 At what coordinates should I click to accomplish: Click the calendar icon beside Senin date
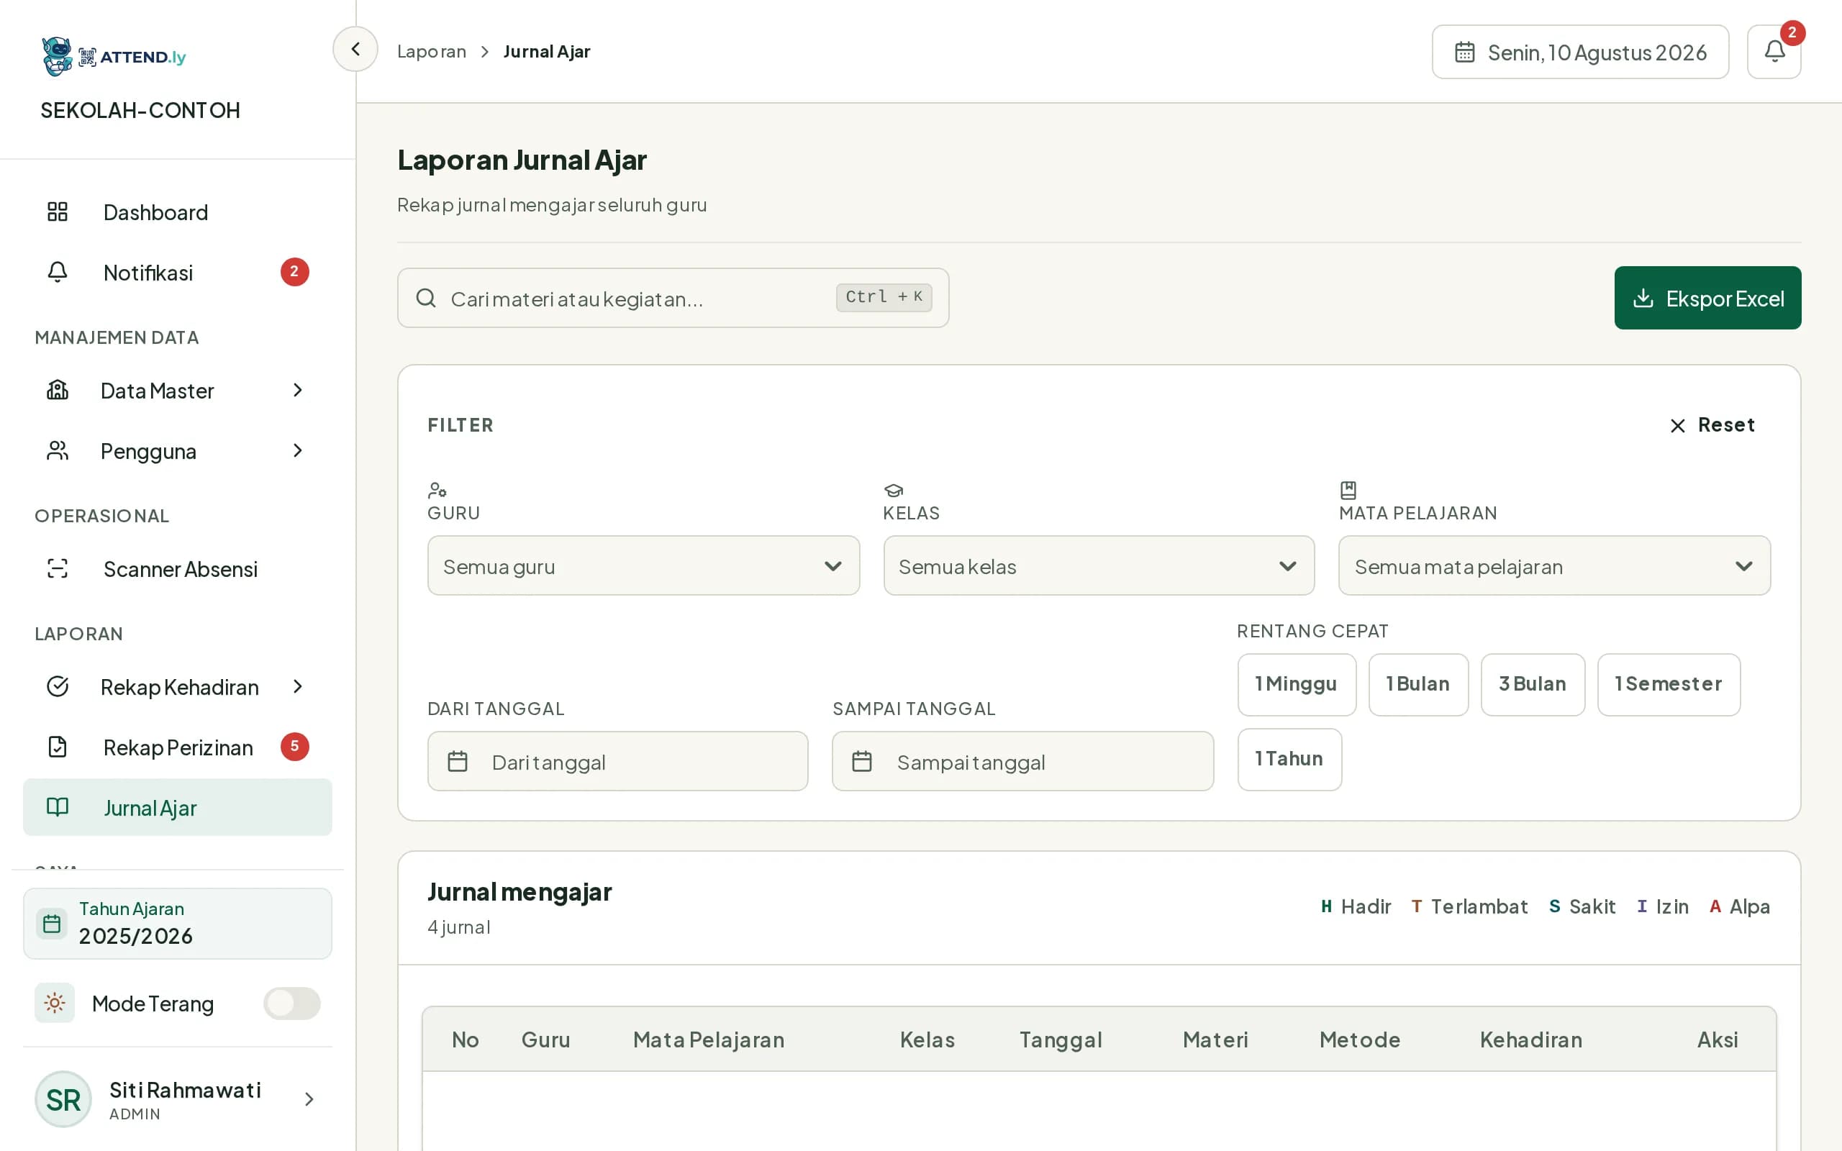[1464, 52]
